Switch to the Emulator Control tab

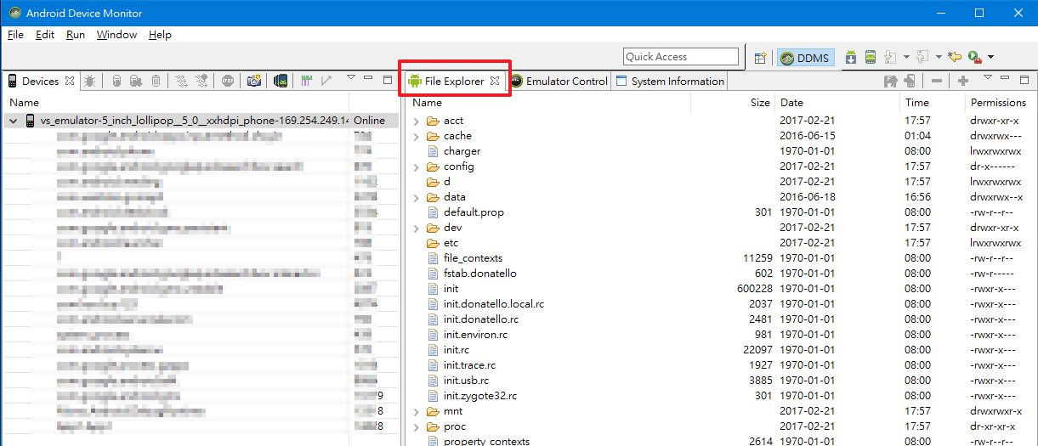point(559,82)
